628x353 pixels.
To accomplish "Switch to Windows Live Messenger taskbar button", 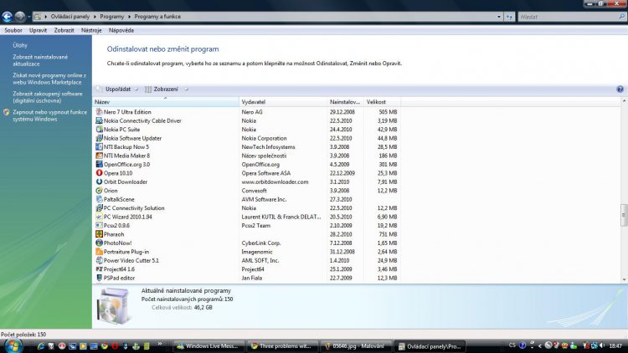I will pos(208,346).
